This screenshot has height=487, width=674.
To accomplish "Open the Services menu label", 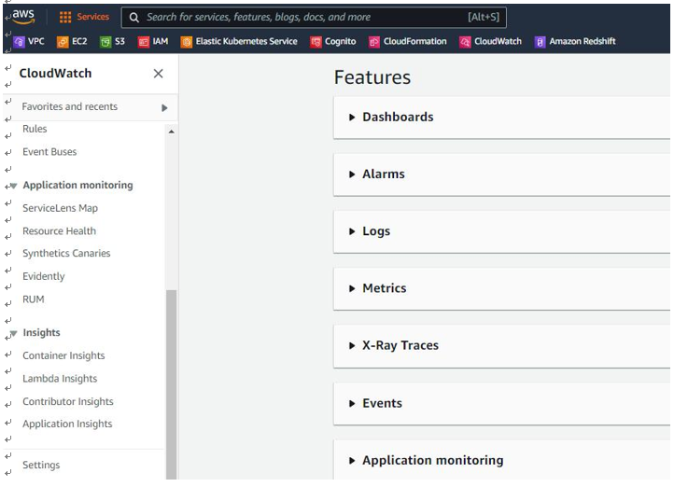I will (92, 17).
